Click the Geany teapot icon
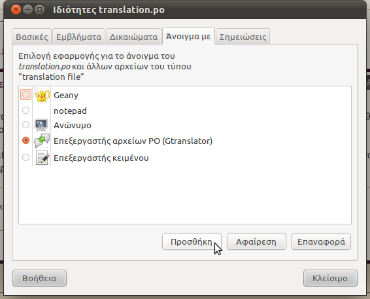 [42, 95]
